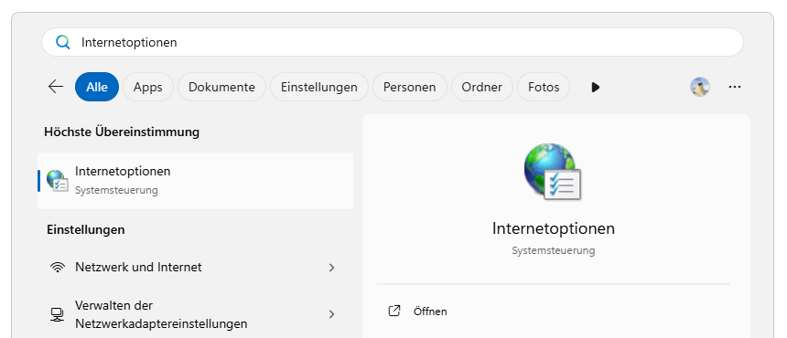Screen dimensions: 787x338
Task: Switch to the Apps filter
Action: (148, 87)
